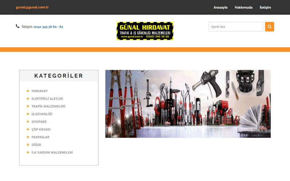The height and width of the screenshot is (181, 290).
Task: Go to Hakkımızda page
Action: coord(243,7)
